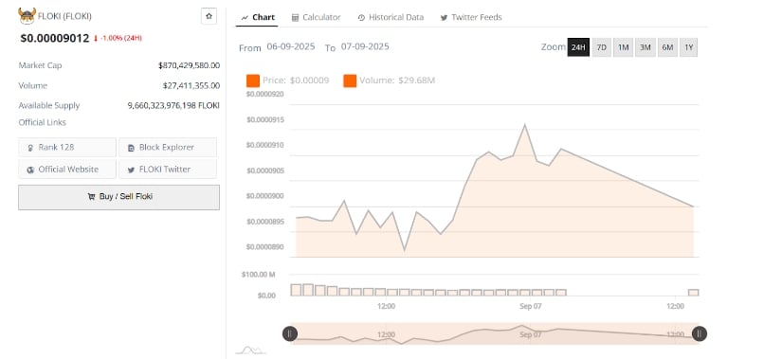Click the Volume value $27,411,355.00
The width and height of the screenshot is (782, 359).
191,85
